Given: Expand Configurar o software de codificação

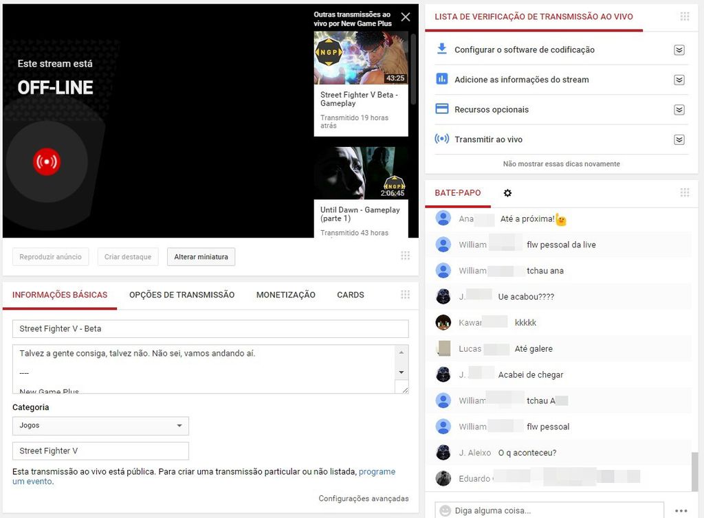Looking at the screenshot, I should tap(679, 49).
